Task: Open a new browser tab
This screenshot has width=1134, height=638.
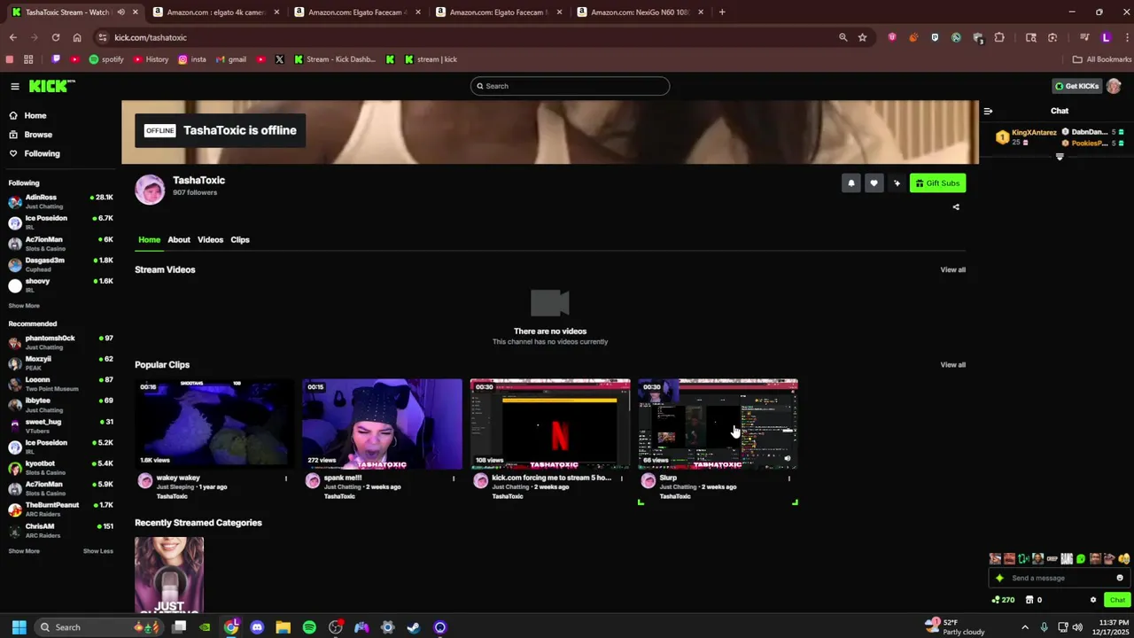Action: pos(722,12)
